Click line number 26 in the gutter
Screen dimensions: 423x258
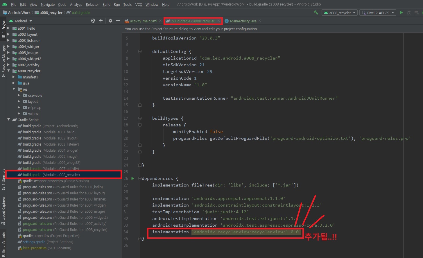click(126, 178)
